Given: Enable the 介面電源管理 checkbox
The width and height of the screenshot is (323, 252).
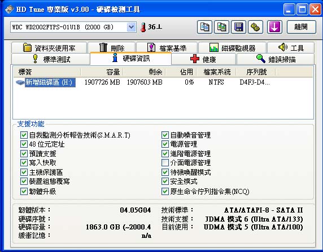Looking at the screenshot, I should [x=165, y=163].
